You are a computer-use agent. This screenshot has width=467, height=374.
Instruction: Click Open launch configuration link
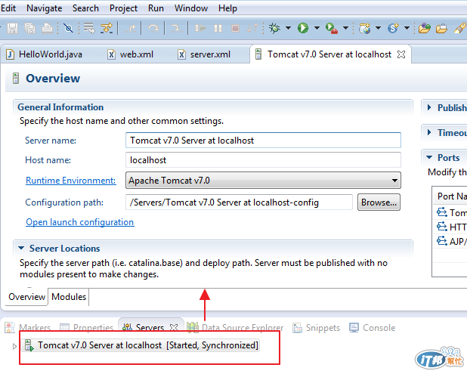pyautogui.click(x=80, y=222)
